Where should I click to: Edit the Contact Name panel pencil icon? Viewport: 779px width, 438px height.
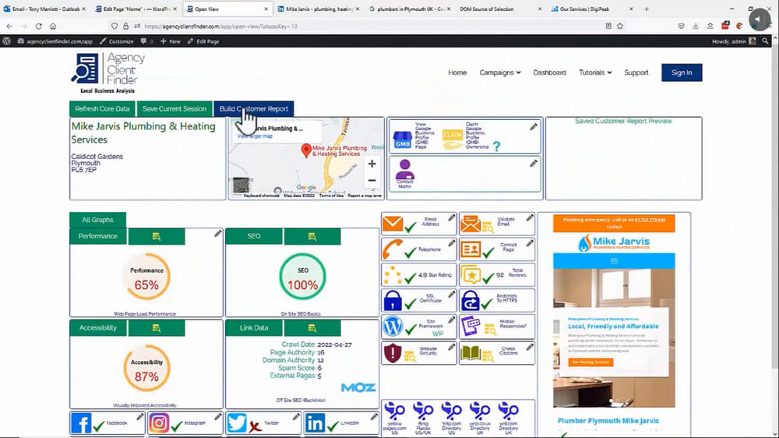[533, 163]
